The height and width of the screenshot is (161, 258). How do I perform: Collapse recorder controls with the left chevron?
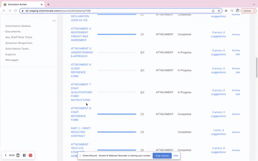[x=6, y=155]
